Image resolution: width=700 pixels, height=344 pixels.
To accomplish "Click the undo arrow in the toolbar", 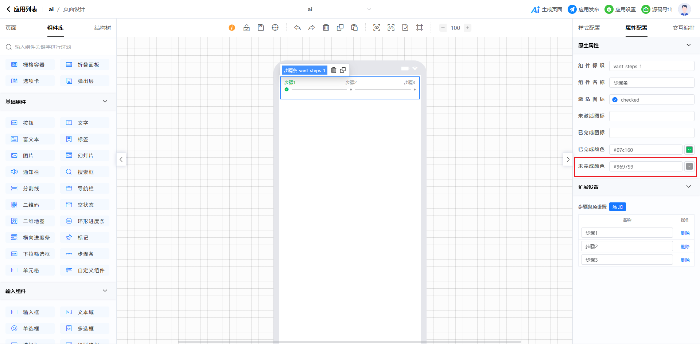I will [297, 28].
